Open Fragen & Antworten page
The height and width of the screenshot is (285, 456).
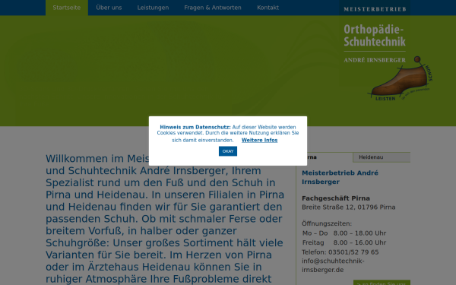(213, 8)
